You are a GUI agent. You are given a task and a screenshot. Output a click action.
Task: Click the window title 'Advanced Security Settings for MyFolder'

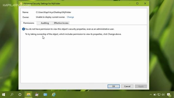pos(42,4)
